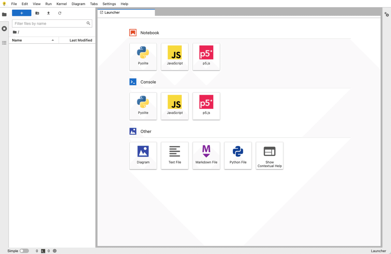Create a new Python File

238,155
